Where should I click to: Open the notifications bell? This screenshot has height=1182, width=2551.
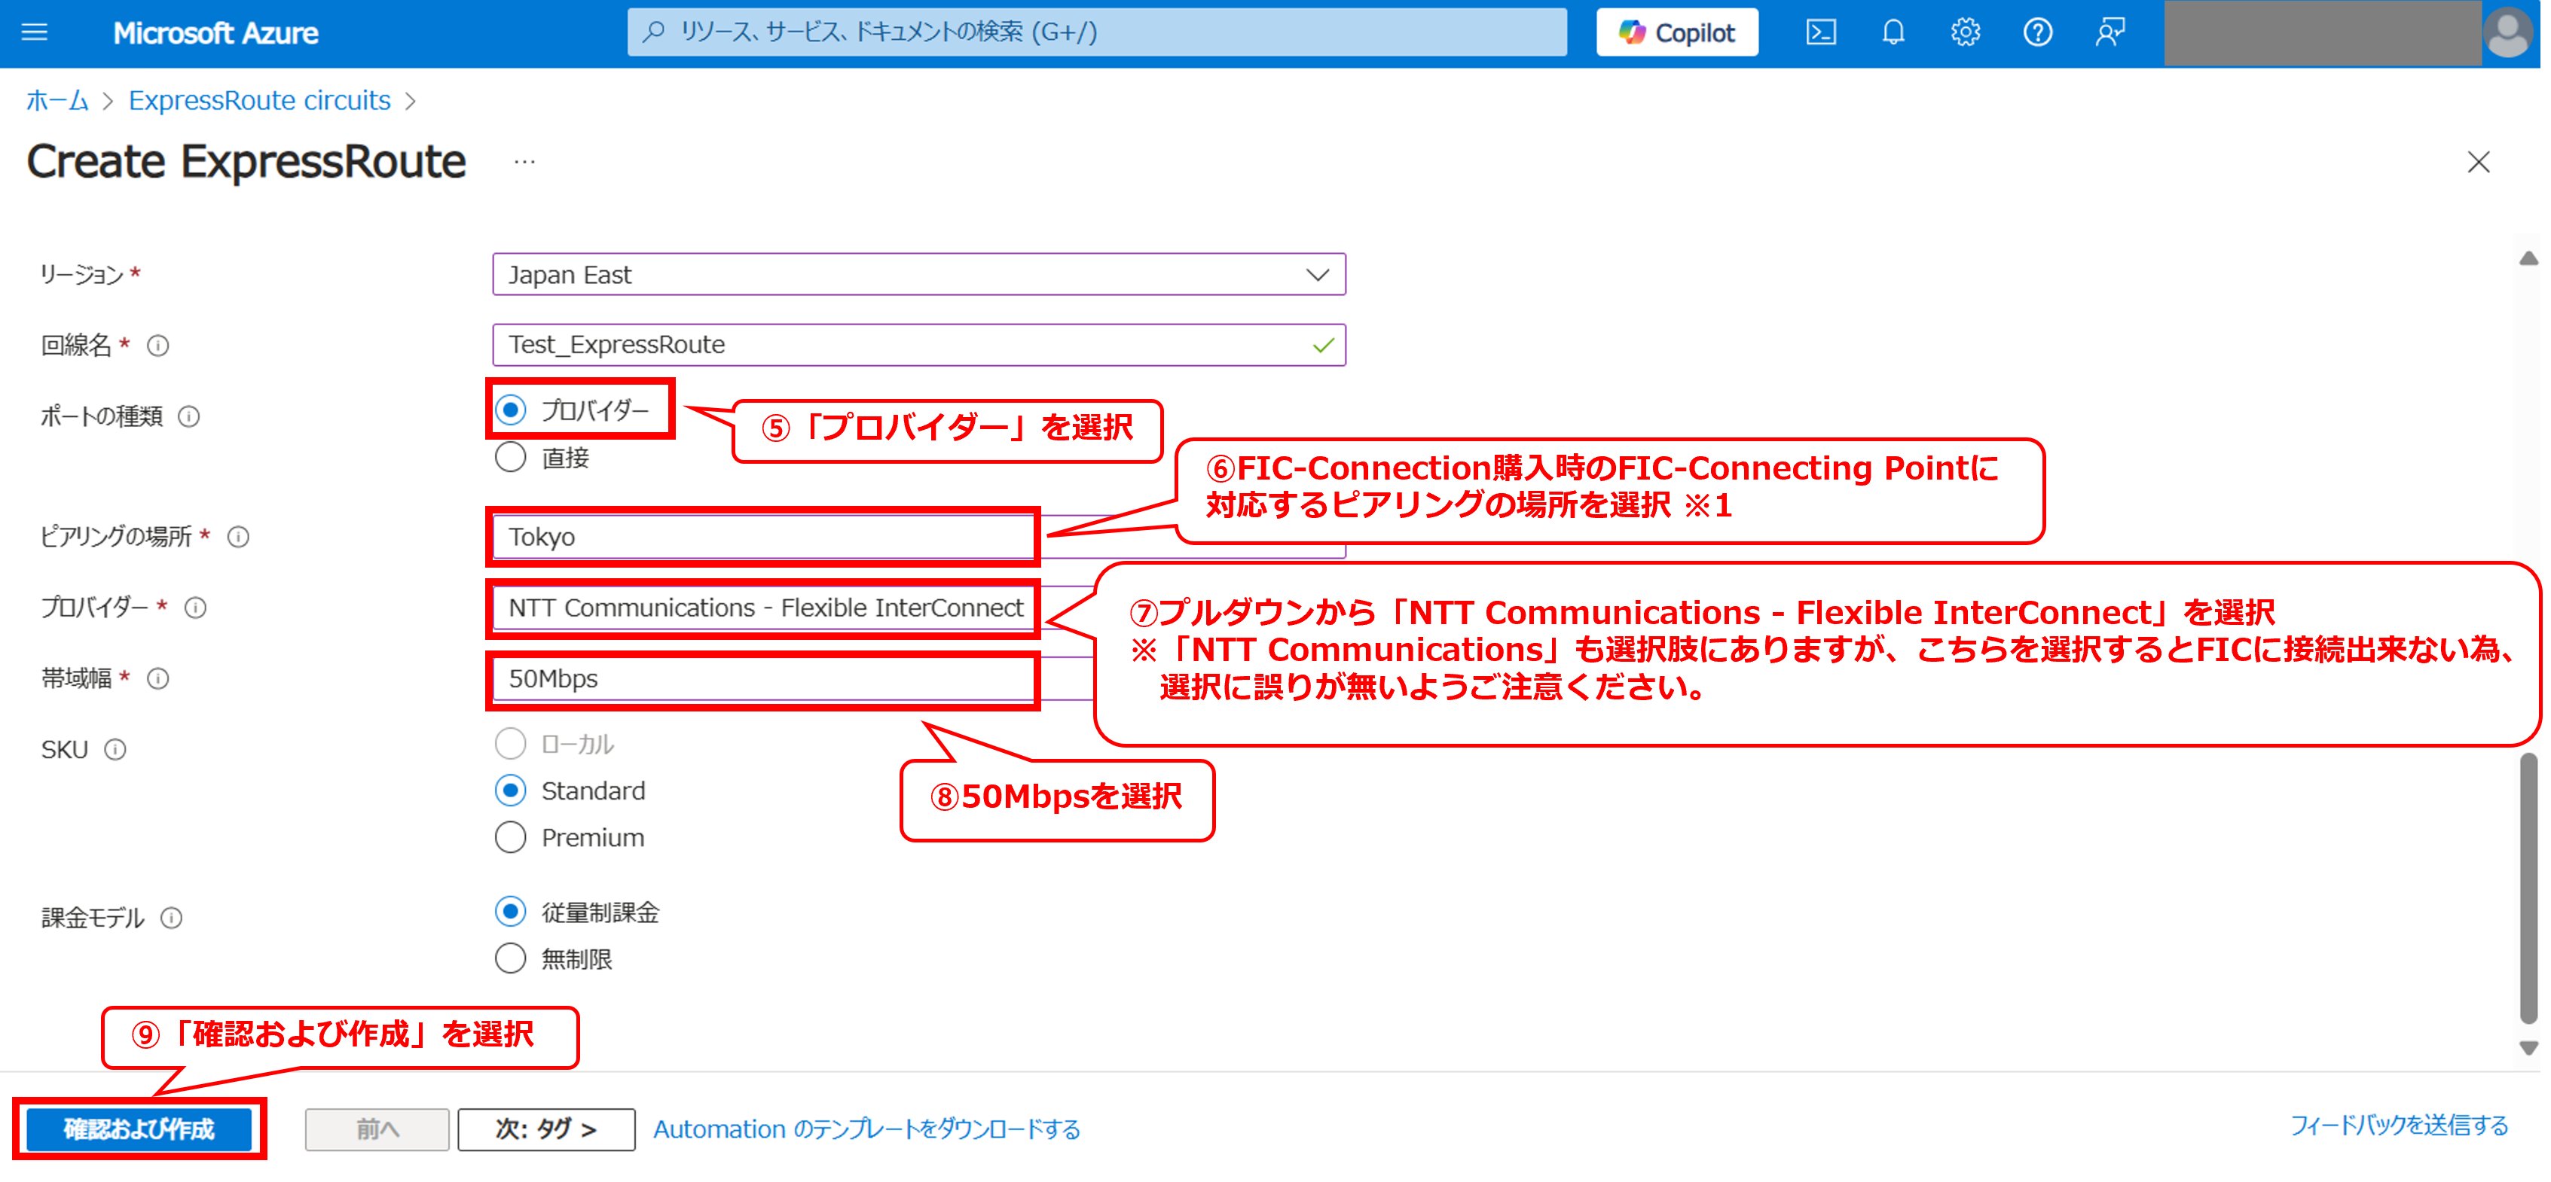point(1893,32)
